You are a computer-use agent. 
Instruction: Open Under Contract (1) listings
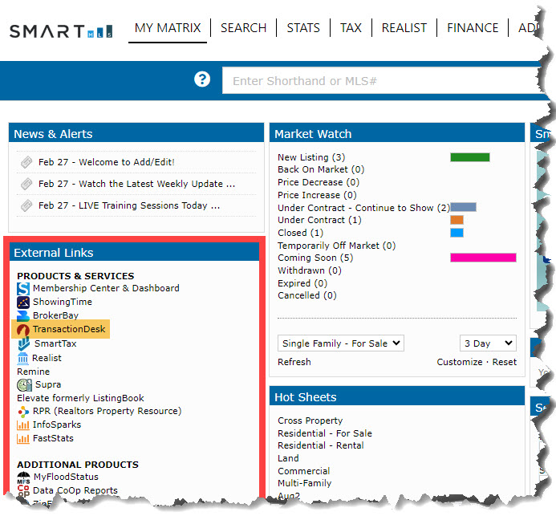click(319, 220)
